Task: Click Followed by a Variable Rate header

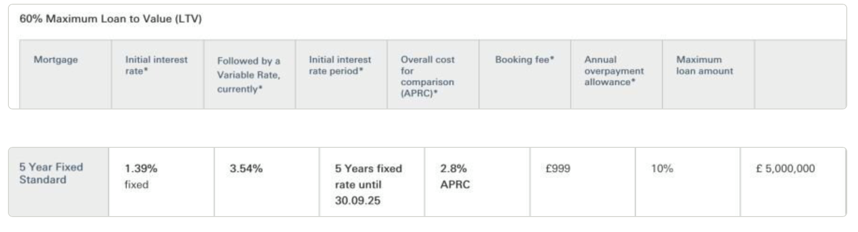Action: [248, 75]
